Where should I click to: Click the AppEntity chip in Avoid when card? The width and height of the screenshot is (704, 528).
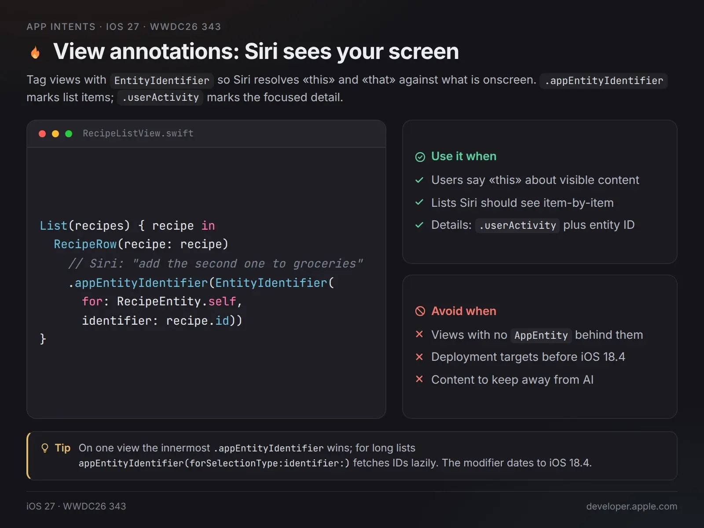pyautogui.click(x=541, y=335)
